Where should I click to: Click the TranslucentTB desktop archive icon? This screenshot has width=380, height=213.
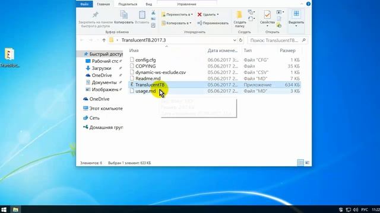pyautogui.click(x=9, y=54)
